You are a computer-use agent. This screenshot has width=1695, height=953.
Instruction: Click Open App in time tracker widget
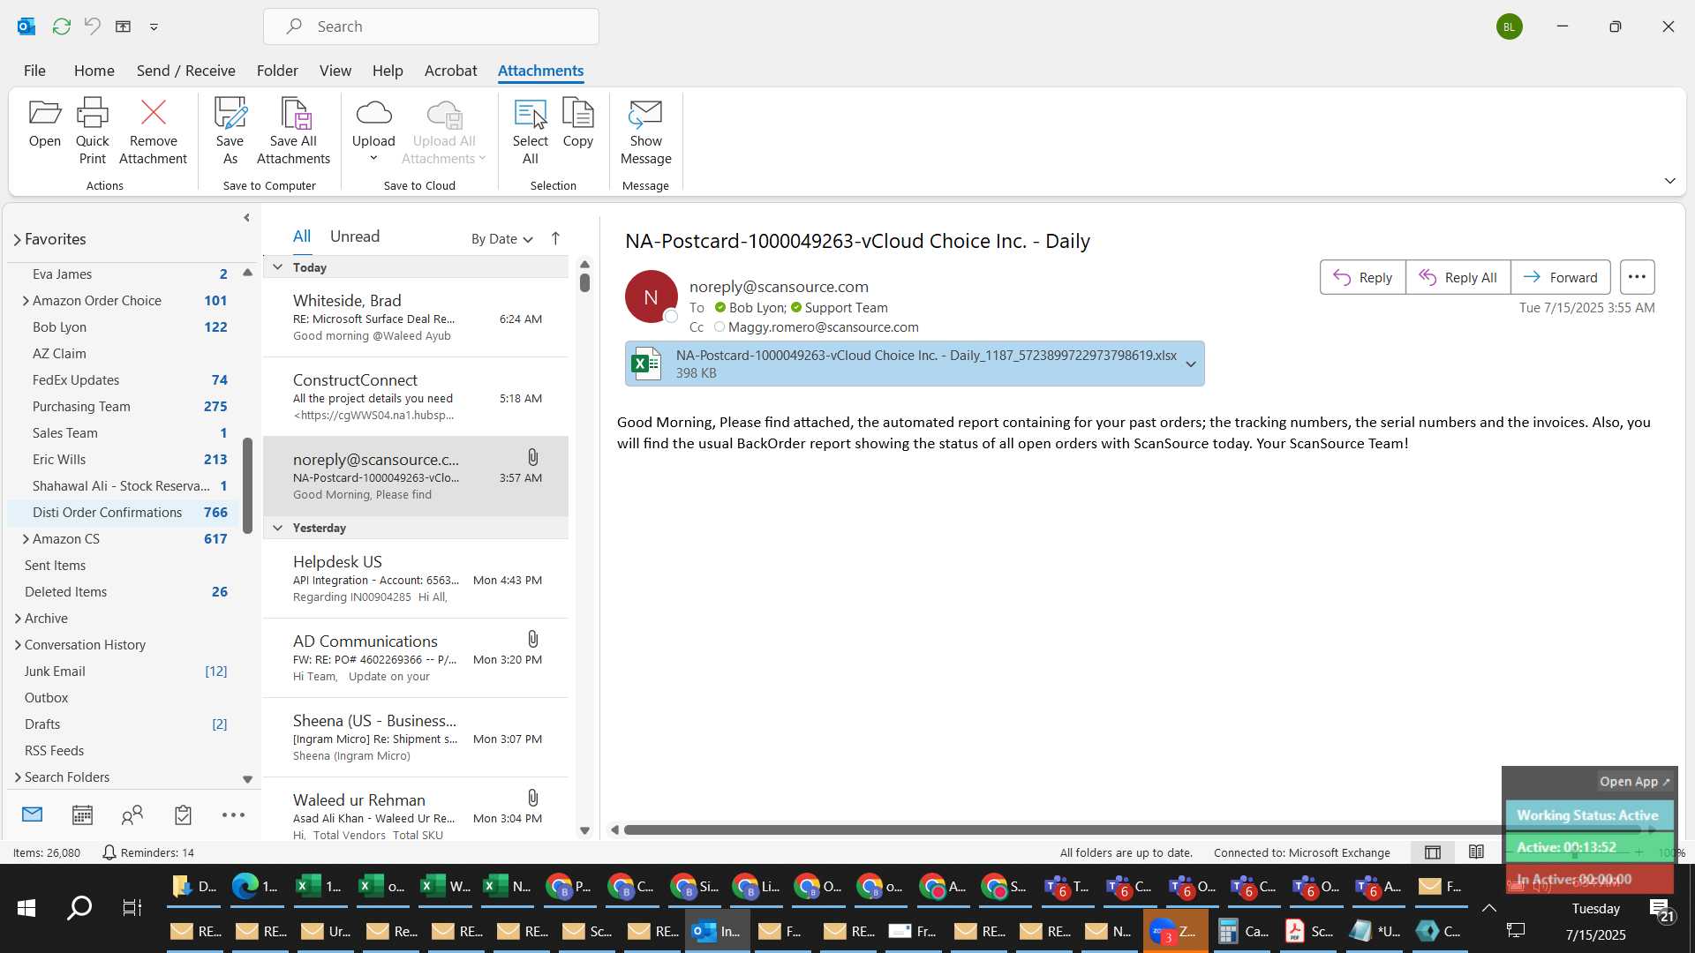1635,782
